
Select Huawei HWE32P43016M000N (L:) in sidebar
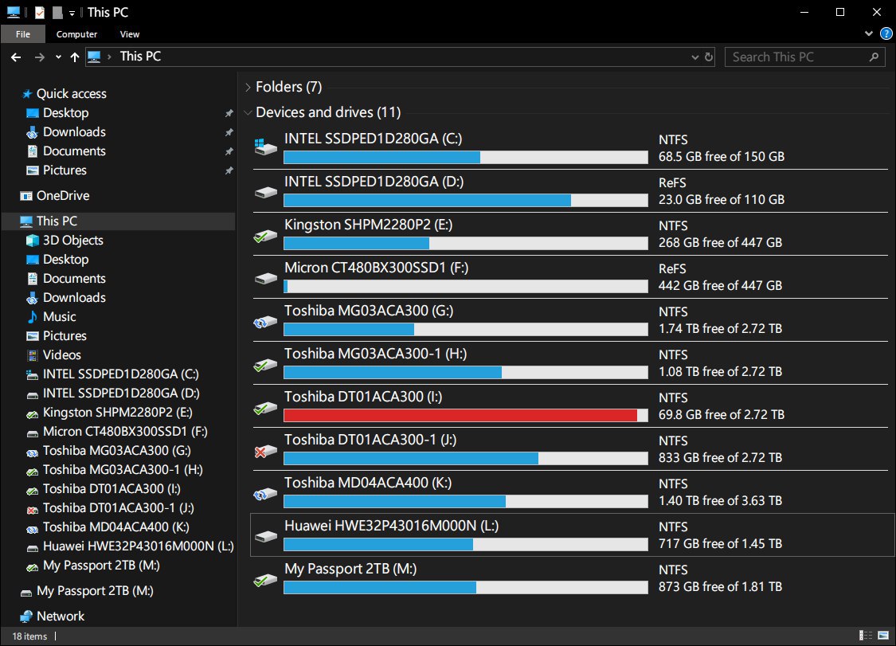(x=138, y=546)
